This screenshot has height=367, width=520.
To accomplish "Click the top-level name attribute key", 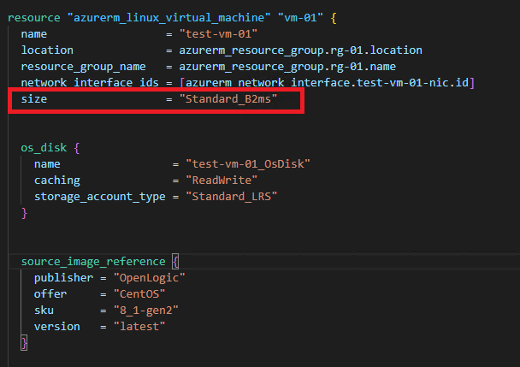I will tap(34, 34).
